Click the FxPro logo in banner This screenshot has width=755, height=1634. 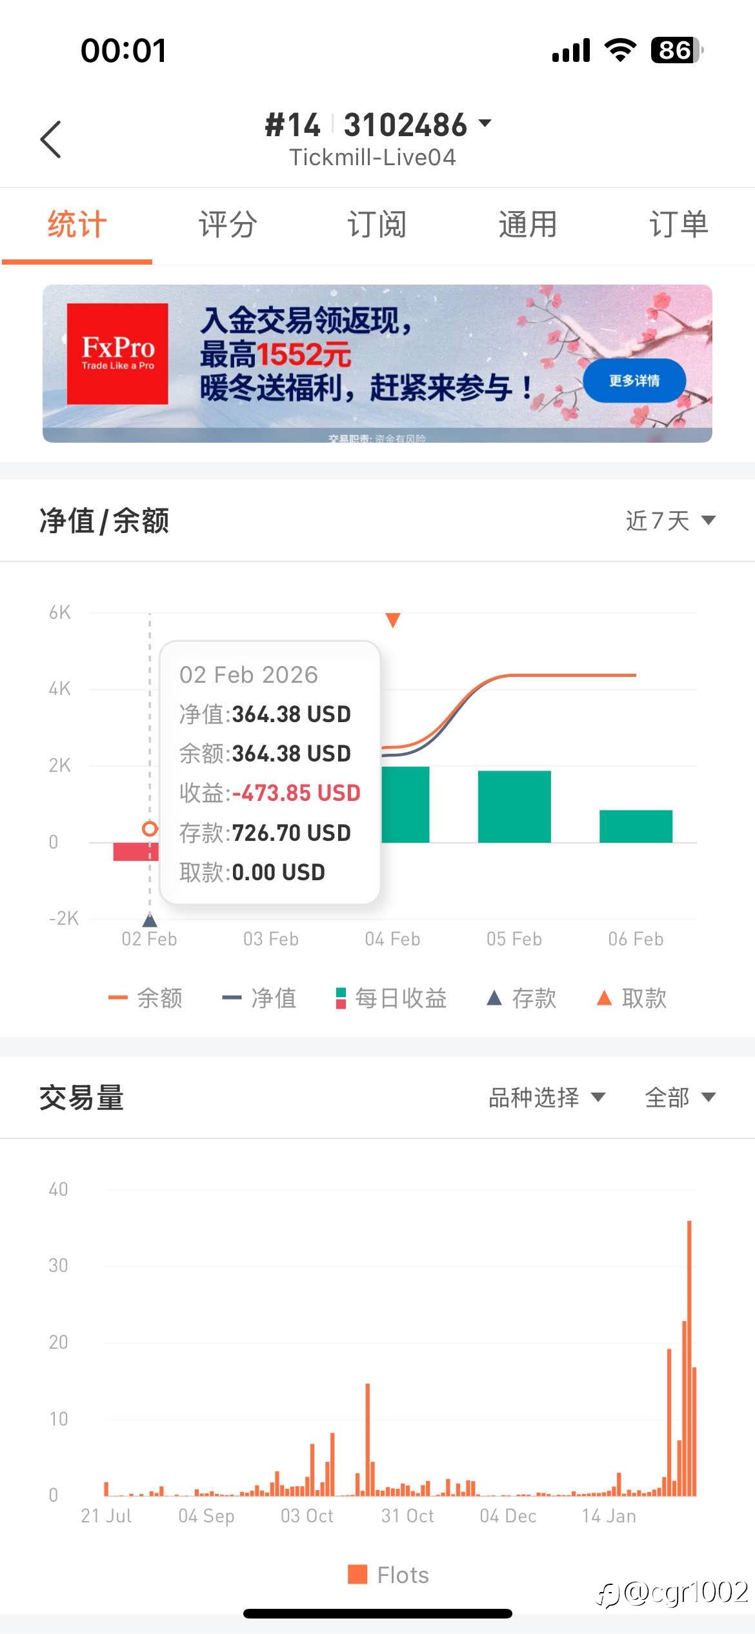tap(117, 354)
